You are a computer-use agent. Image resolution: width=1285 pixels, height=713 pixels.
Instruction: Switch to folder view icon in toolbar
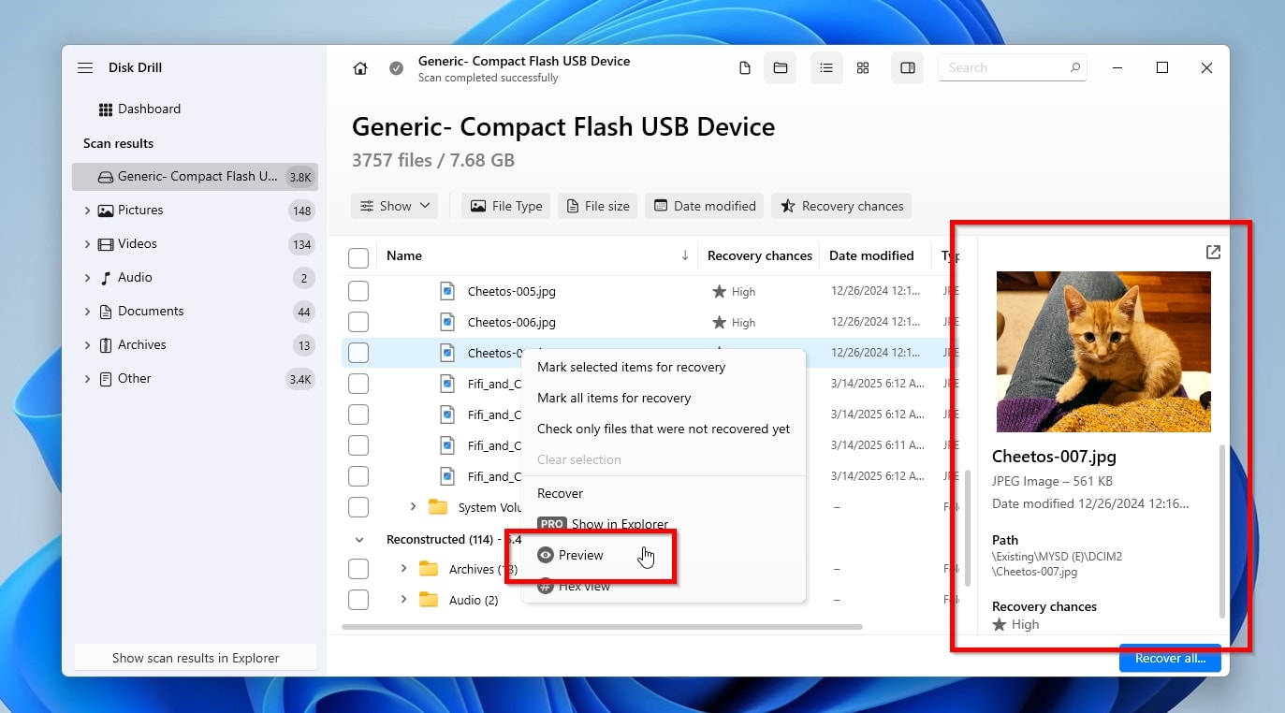tap(780, 68)
